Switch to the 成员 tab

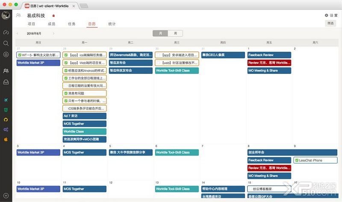click(x=51, y=24)
